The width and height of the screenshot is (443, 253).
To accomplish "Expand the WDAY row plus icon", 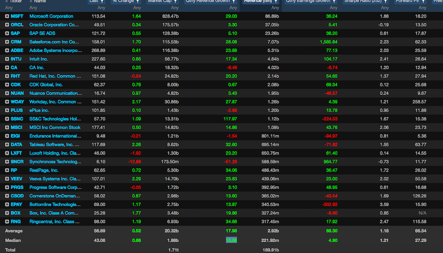I will point(7,102).
